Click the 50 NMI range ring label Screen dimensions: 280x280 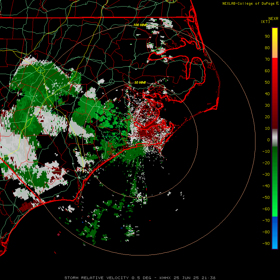140,82
